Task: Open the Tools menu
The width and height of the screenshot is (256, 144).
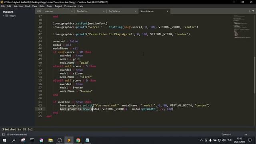Action: click(50, 6)
